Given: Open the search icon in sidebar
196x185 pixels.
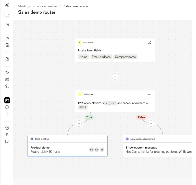Looking at the screenshot, I should point(7,13).
